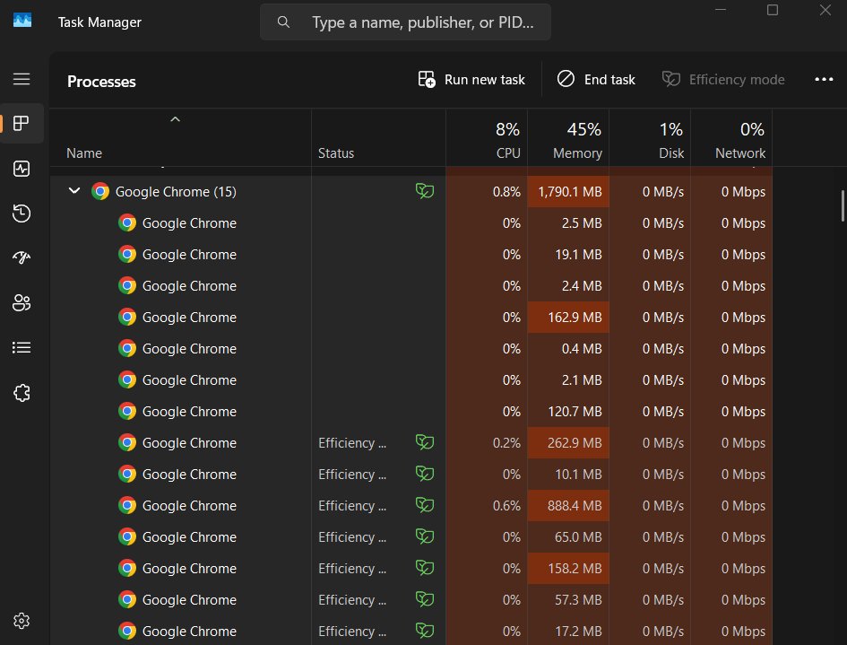Click the 1,790.1 MB memory cell
The height and width of the screenshot is (645, 847).
coord(568,191)
